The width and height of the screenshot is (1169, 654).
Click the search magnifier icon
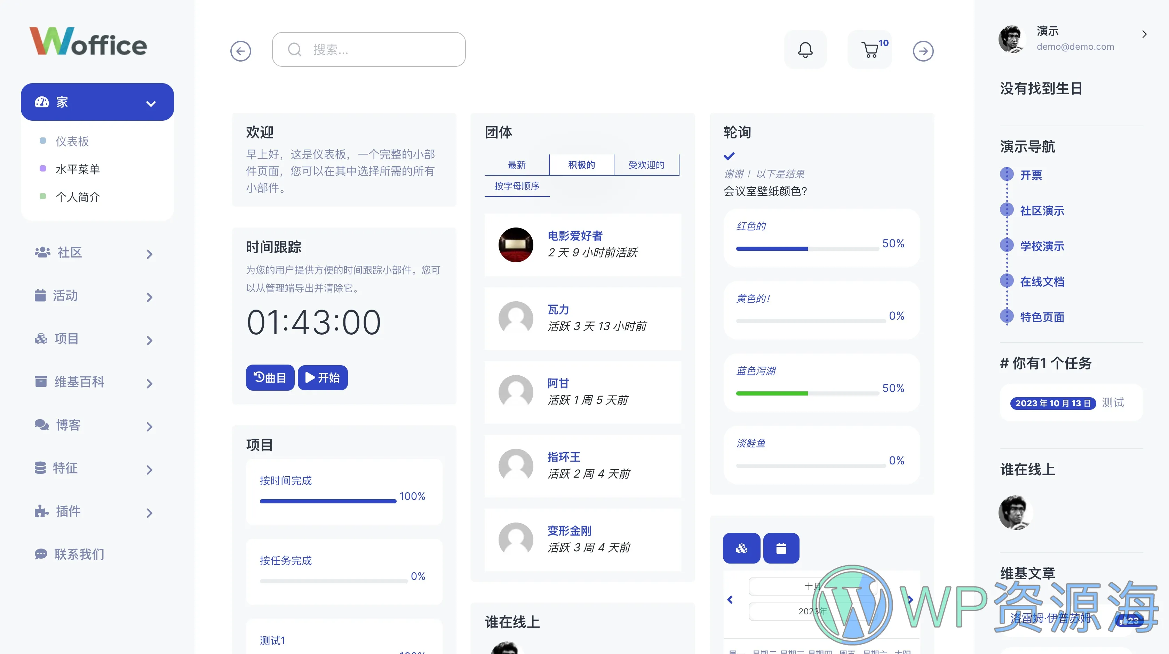tap(295, 49)
